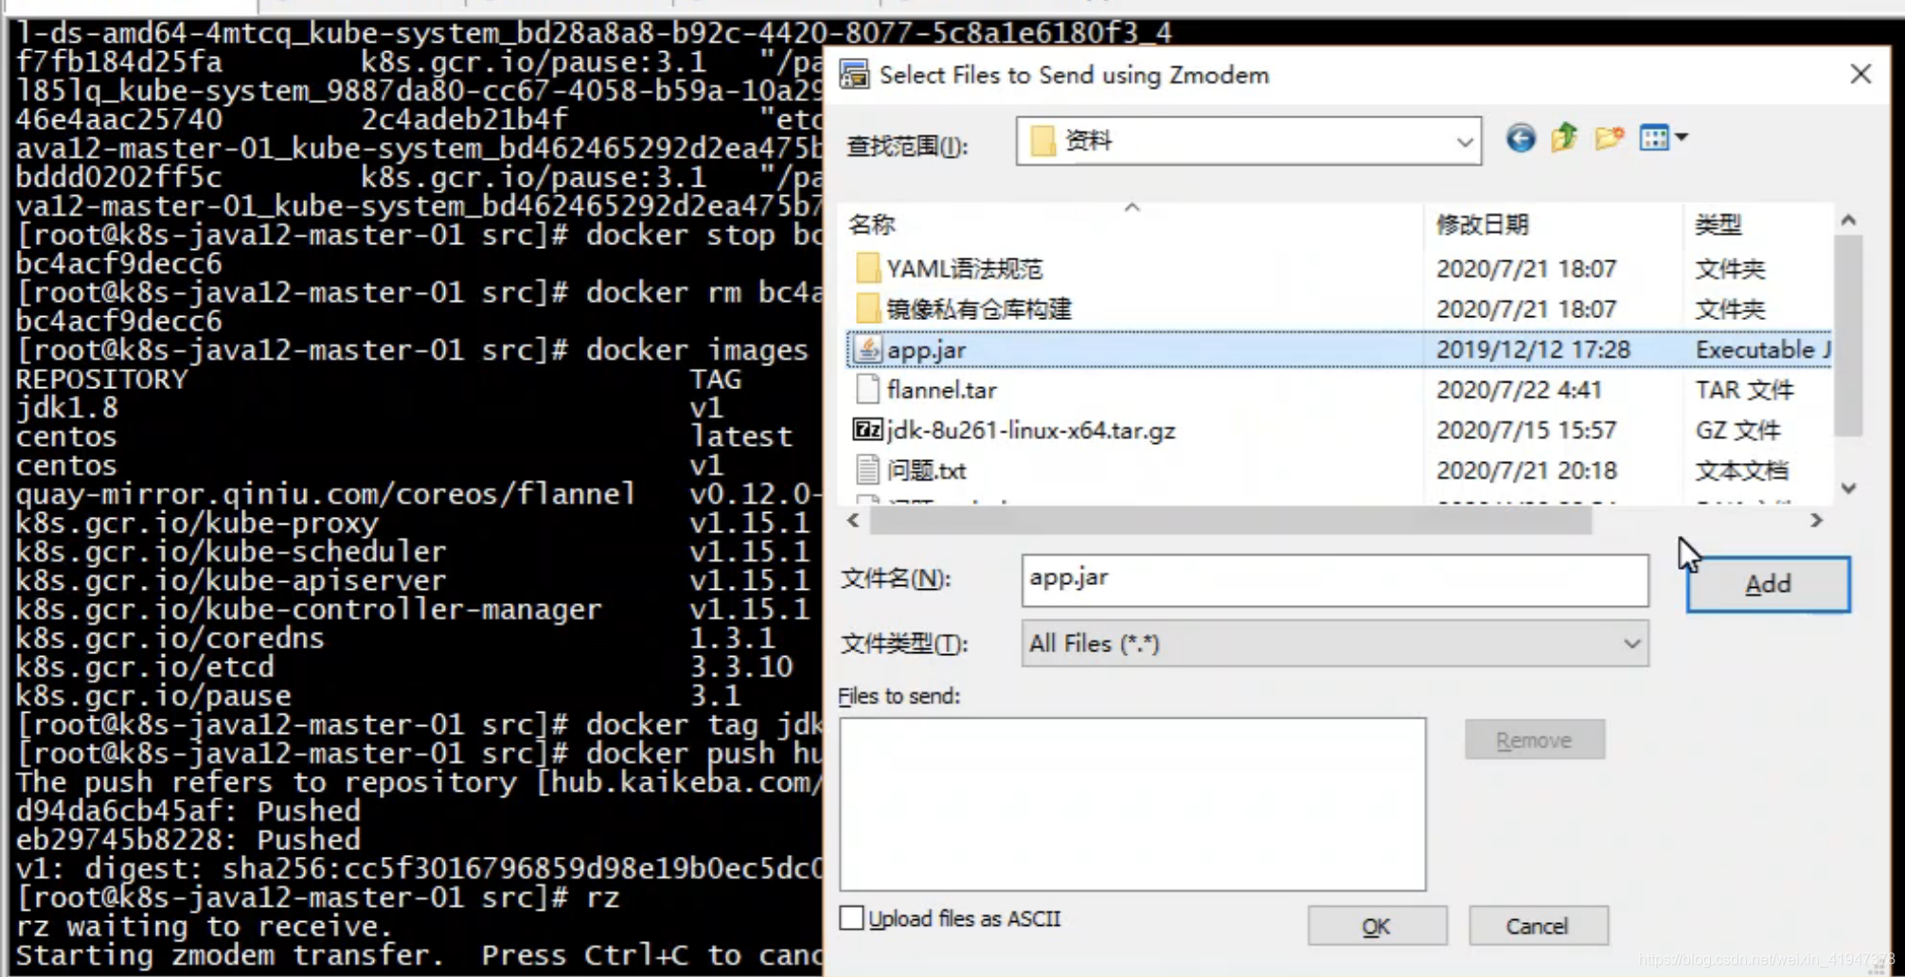Click the Remove button
This screenshot has width=1905, height=977.
point(1534,740)
